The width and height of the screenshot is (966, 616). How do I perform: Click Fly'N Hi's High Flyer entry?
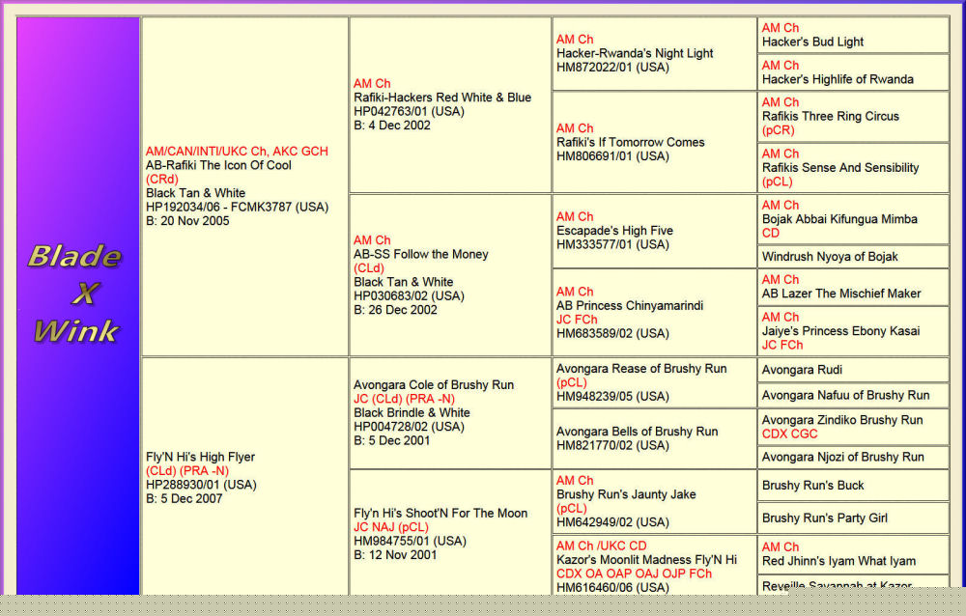(x=200, y=457)
